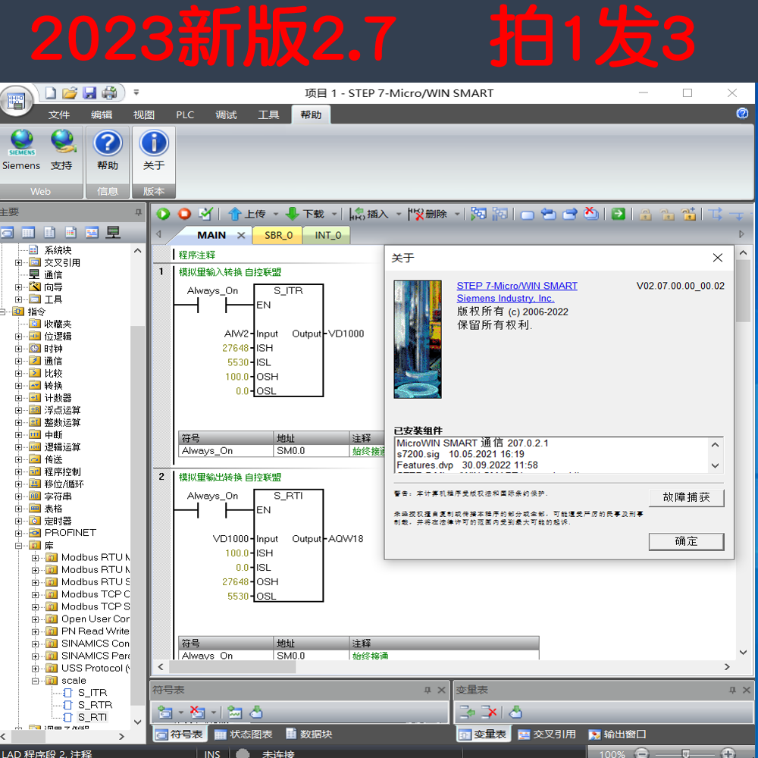Click the green Run PLC icon
The height and width of the screenshot is (758, 758).
[x=164, y=214]
